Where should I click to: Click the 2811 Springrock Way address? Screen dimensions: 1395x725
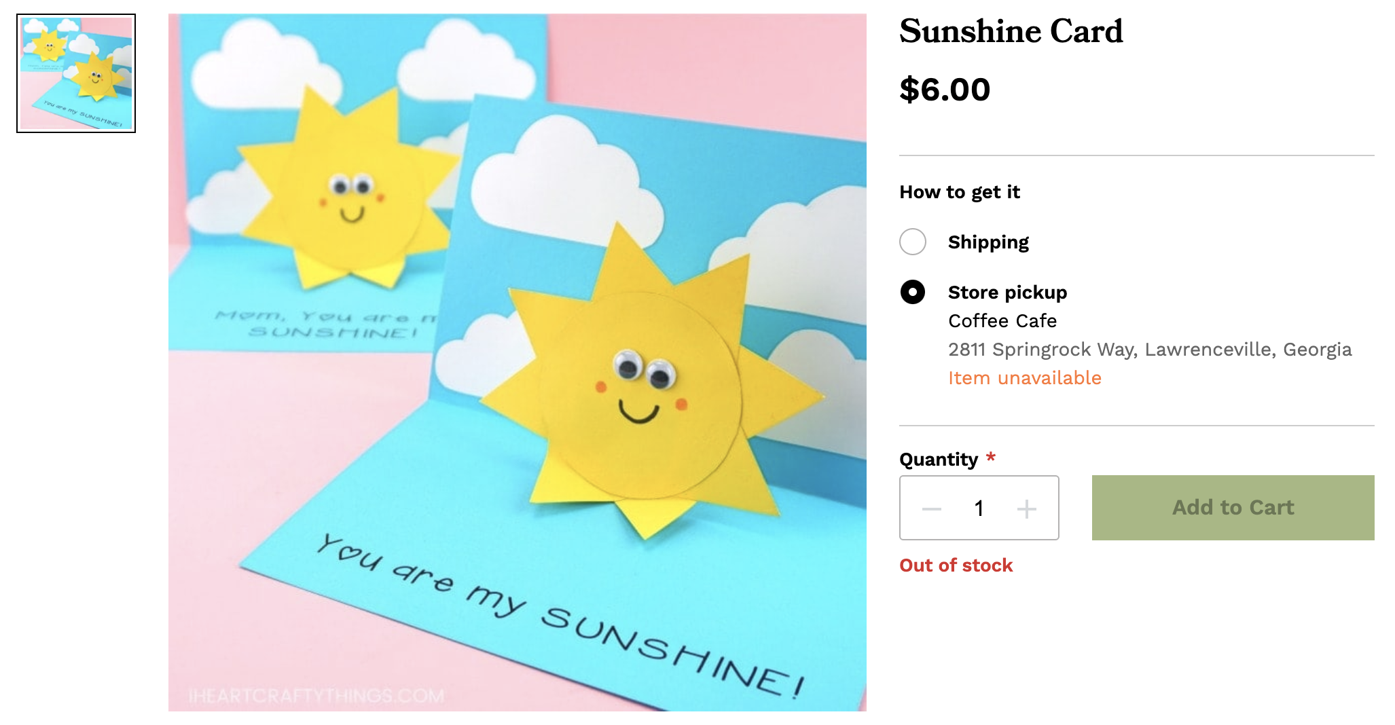(x=1149, y=349)
